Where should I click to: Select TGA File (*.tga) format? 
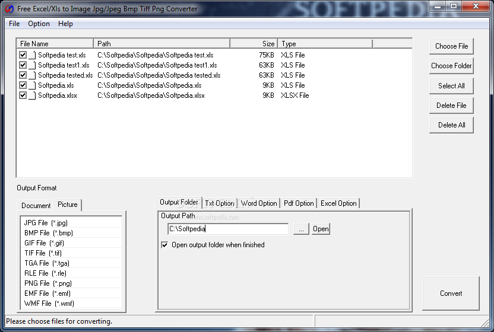click(71, 263)
